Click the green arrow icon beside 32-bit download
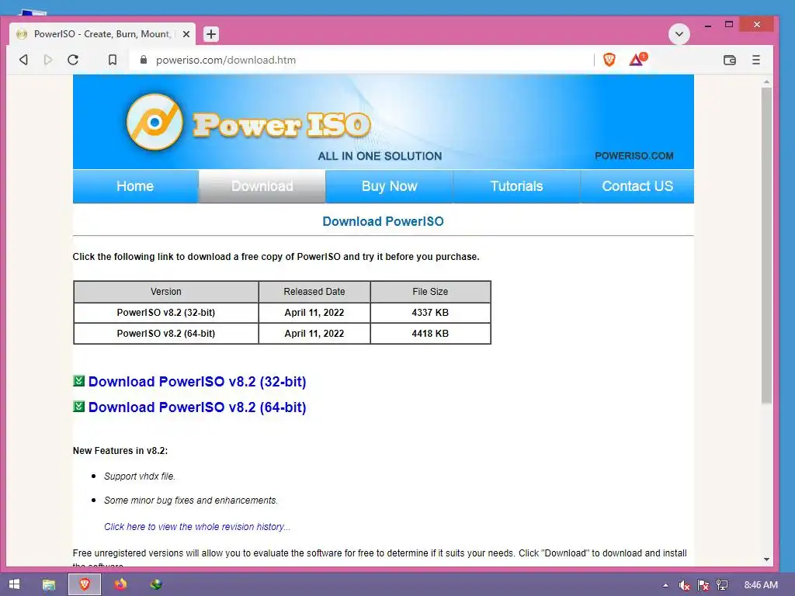Image resolution: width=795 pixels, height=596 pixels. 78,380
